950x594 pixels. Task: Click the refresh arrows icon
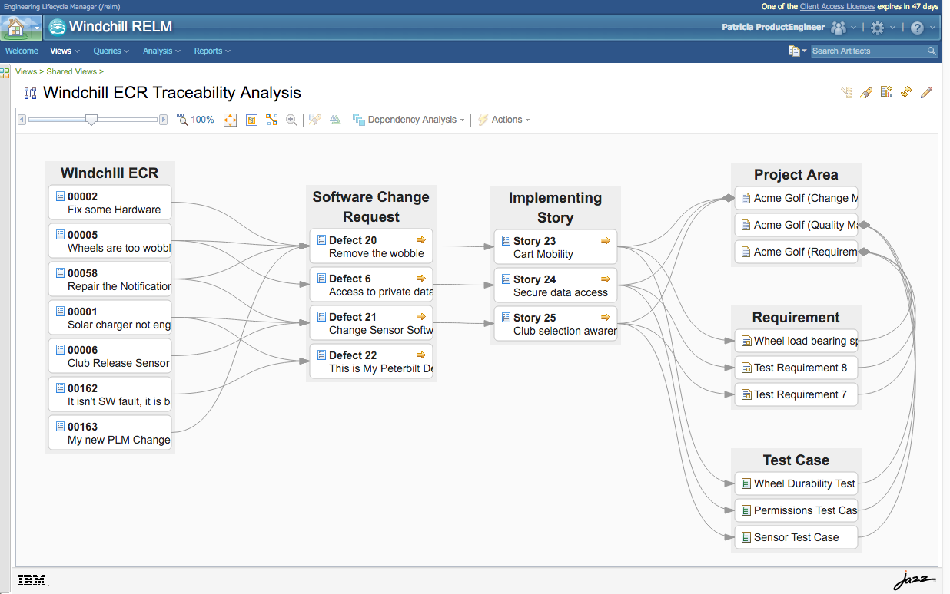coord(906,92)
